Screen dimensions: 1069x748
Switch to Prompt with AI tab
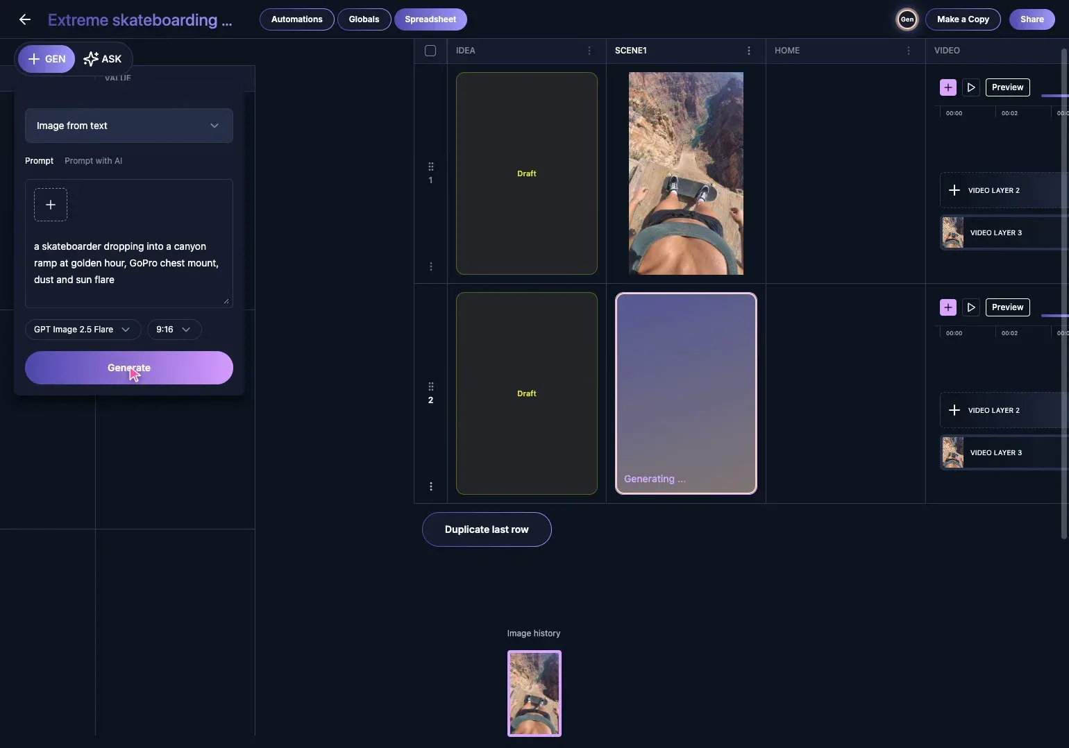[x=93, y=161]
